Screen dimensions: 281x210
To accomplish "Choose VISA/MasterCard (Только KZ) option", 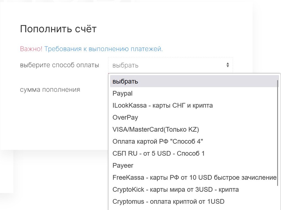I will point(156,130).
